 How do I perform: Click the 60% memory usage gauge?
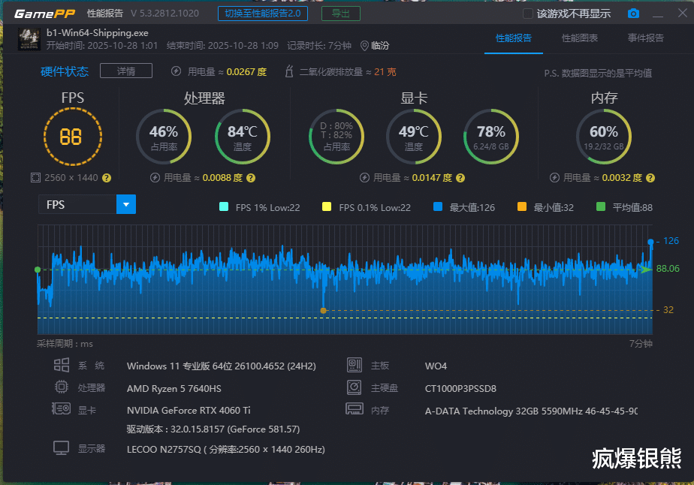[x=604, y=137]
